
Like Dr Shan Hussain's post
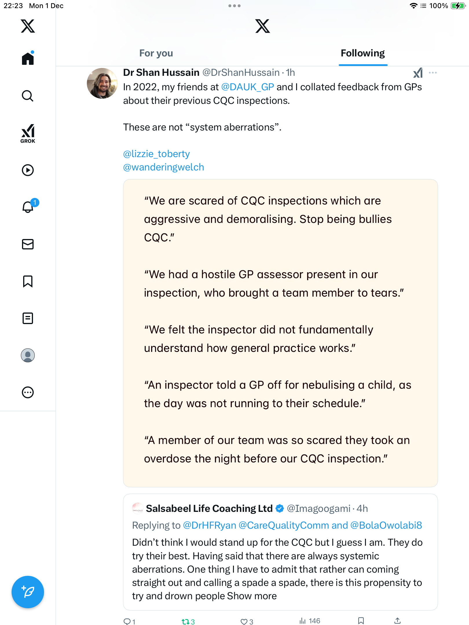tap(244, 622)
